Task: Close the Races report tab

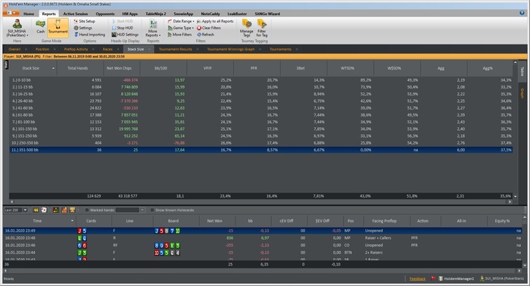Action: coord(118,49)
